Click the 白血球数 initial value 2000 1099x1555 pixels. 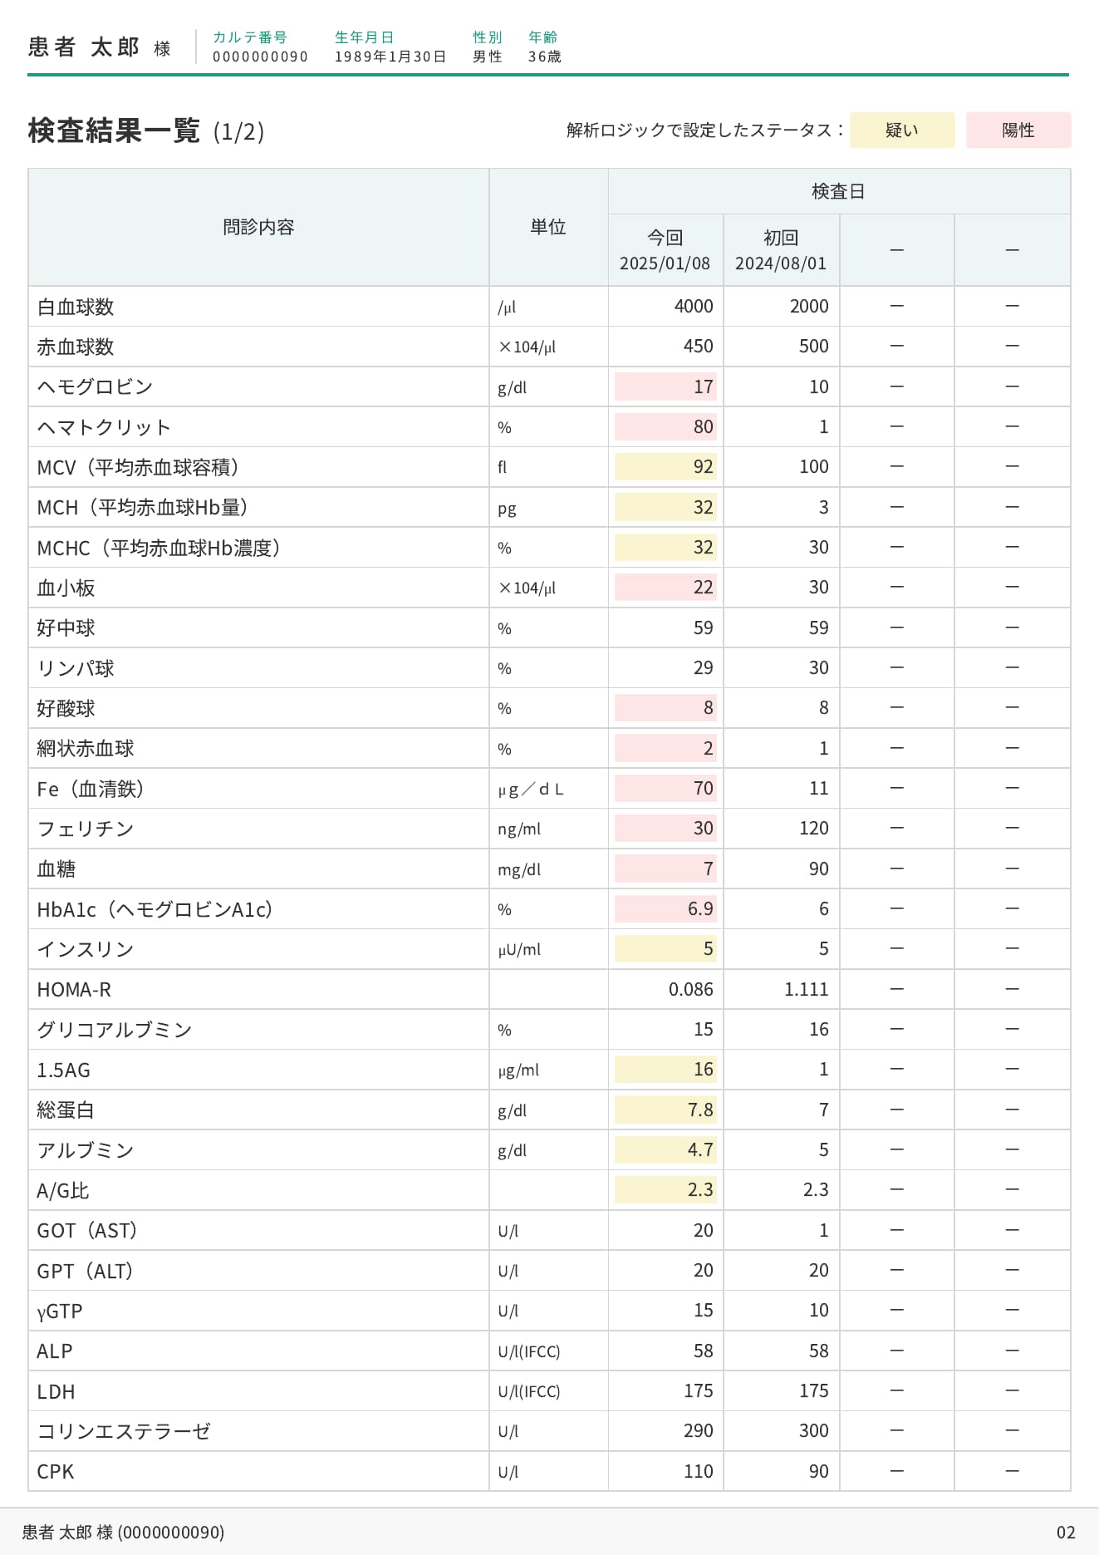809,306
